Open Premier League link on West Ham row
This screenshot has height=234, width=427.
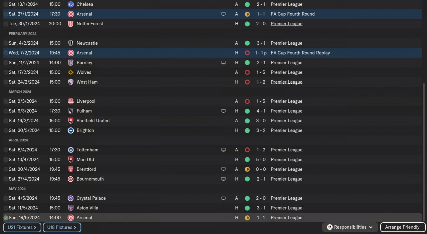tap(286, 82)
